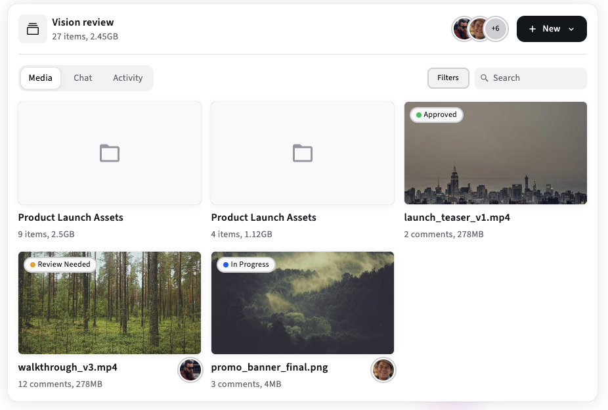The image size is (608, 410).
Task: Select the launch_teaser_v1.mp4 file name
Action: pos(457,217)
